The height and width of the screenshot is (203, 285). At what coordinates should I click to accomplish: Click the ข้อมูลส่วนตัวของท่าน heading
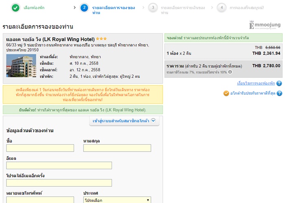(30, 130)
